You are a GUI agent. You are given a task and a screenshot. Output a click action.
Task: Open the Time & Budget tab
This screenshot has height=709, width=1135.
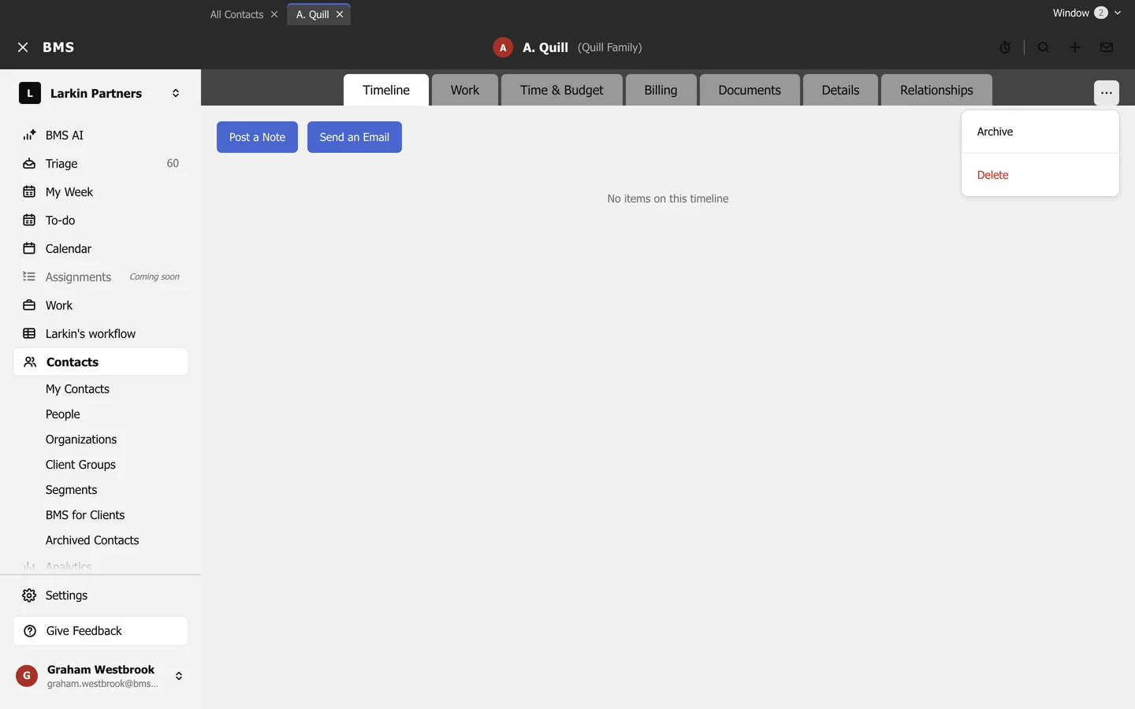pos(562,90)
